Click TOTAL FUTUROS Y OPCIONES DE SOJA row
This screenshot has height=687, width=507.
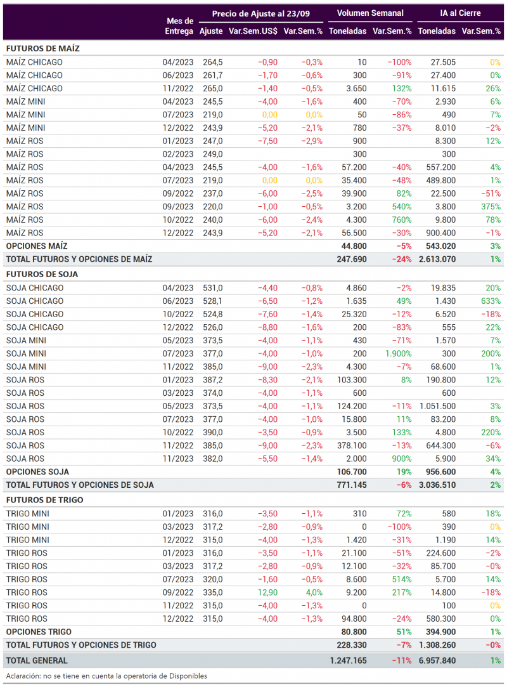pyautogui.click(x=253, y=485)
